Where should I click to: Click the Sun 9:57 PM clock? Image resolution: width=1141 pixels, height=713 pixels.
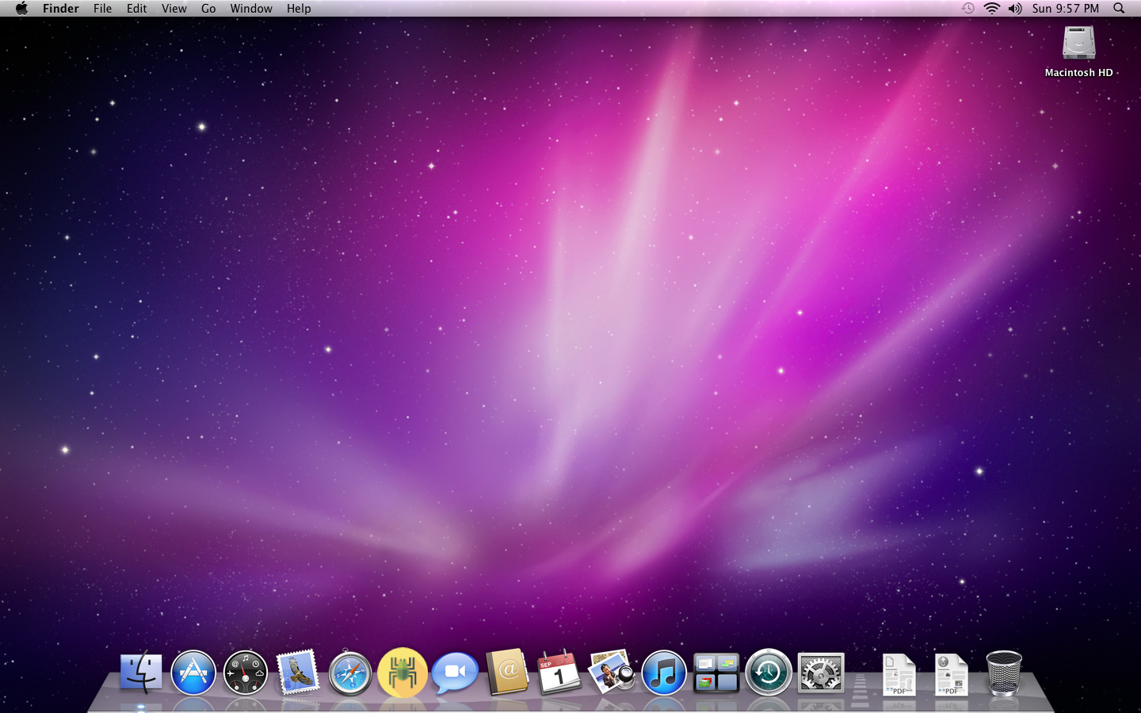coord(1066,8)
